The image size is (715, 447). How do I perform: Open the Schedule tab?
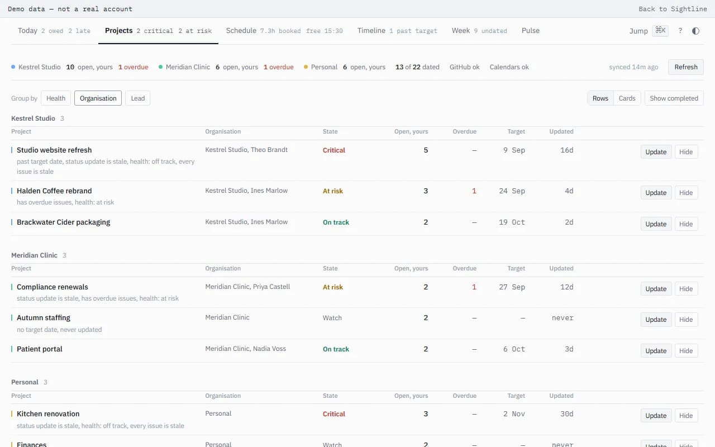[284, 31]
